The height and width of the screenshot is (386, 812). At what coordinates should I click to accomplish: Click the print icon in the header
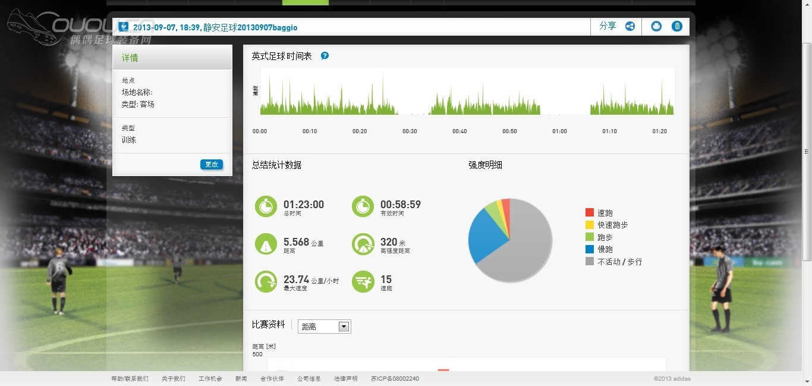[656, 26]
